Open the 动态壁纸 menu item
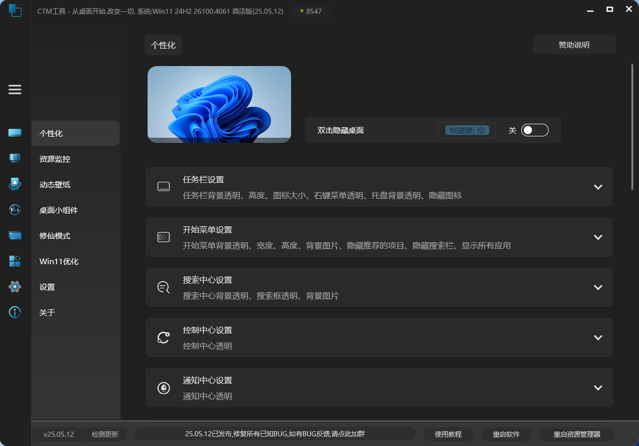 click(x=75, y=184)
